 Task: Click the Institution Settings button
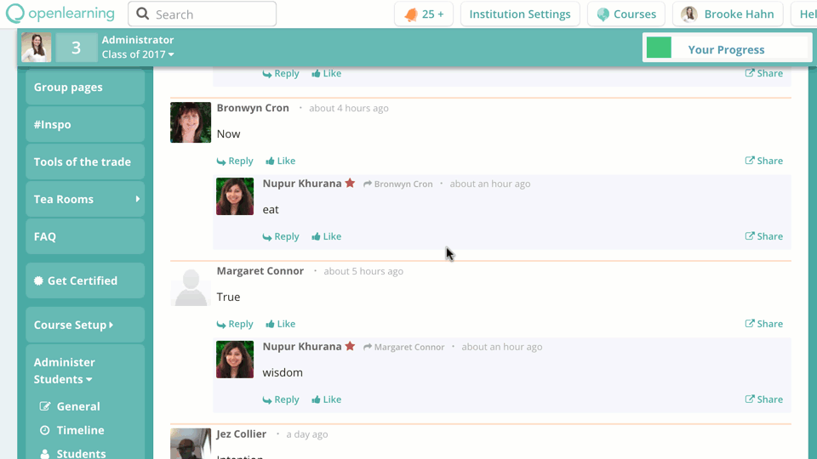(x=520, y=14)
